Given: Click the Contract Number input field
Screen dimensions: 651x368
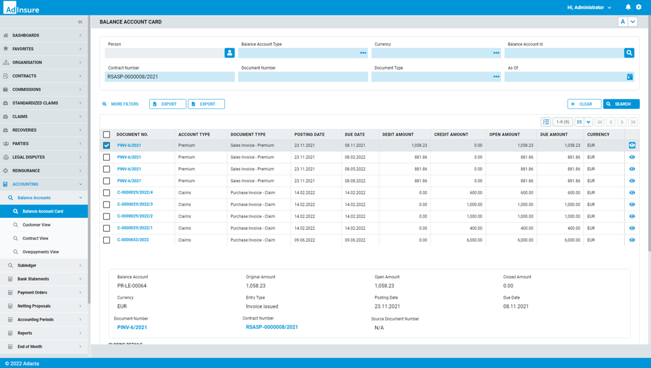Looking at the screenshot, I should (x=169, y=77).
